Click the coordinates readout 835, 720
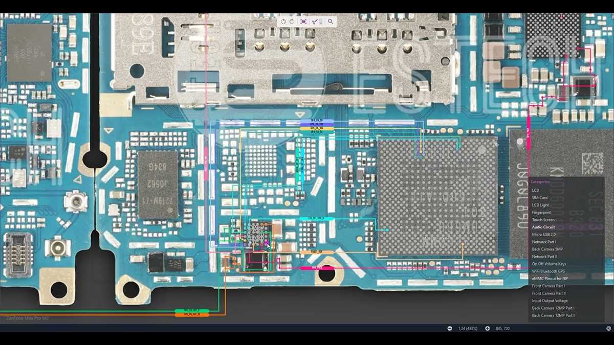Screen dimensions: 614x345 (502, 328)
